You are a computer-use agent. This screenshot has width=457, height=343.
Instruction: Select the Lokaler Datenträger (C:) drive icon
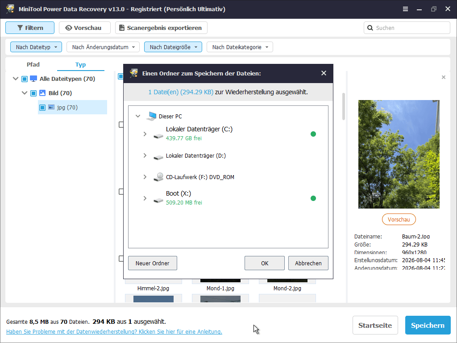(158, 136)
